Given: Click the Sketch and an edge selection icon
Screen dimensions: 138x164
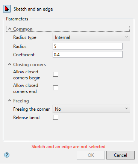Looking at the screenshot, I should [7, 9].
